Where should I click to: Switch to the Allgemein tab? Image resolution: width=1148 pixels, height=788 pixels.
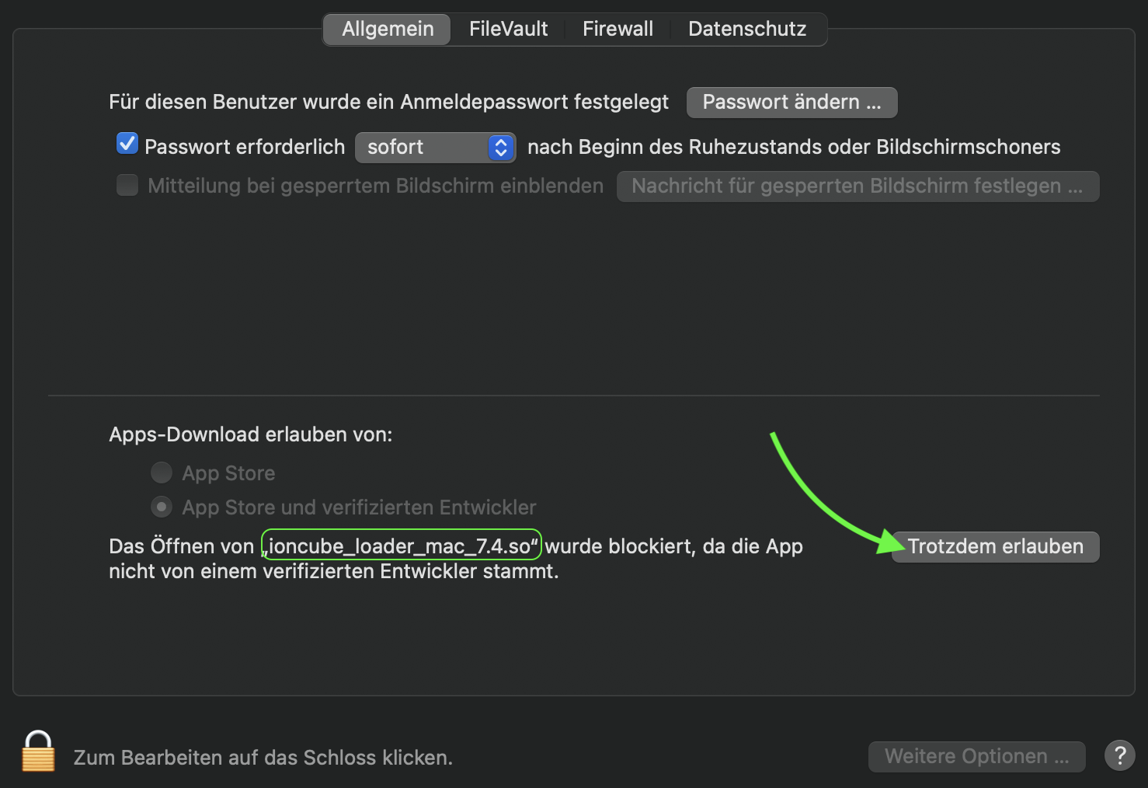388,30
